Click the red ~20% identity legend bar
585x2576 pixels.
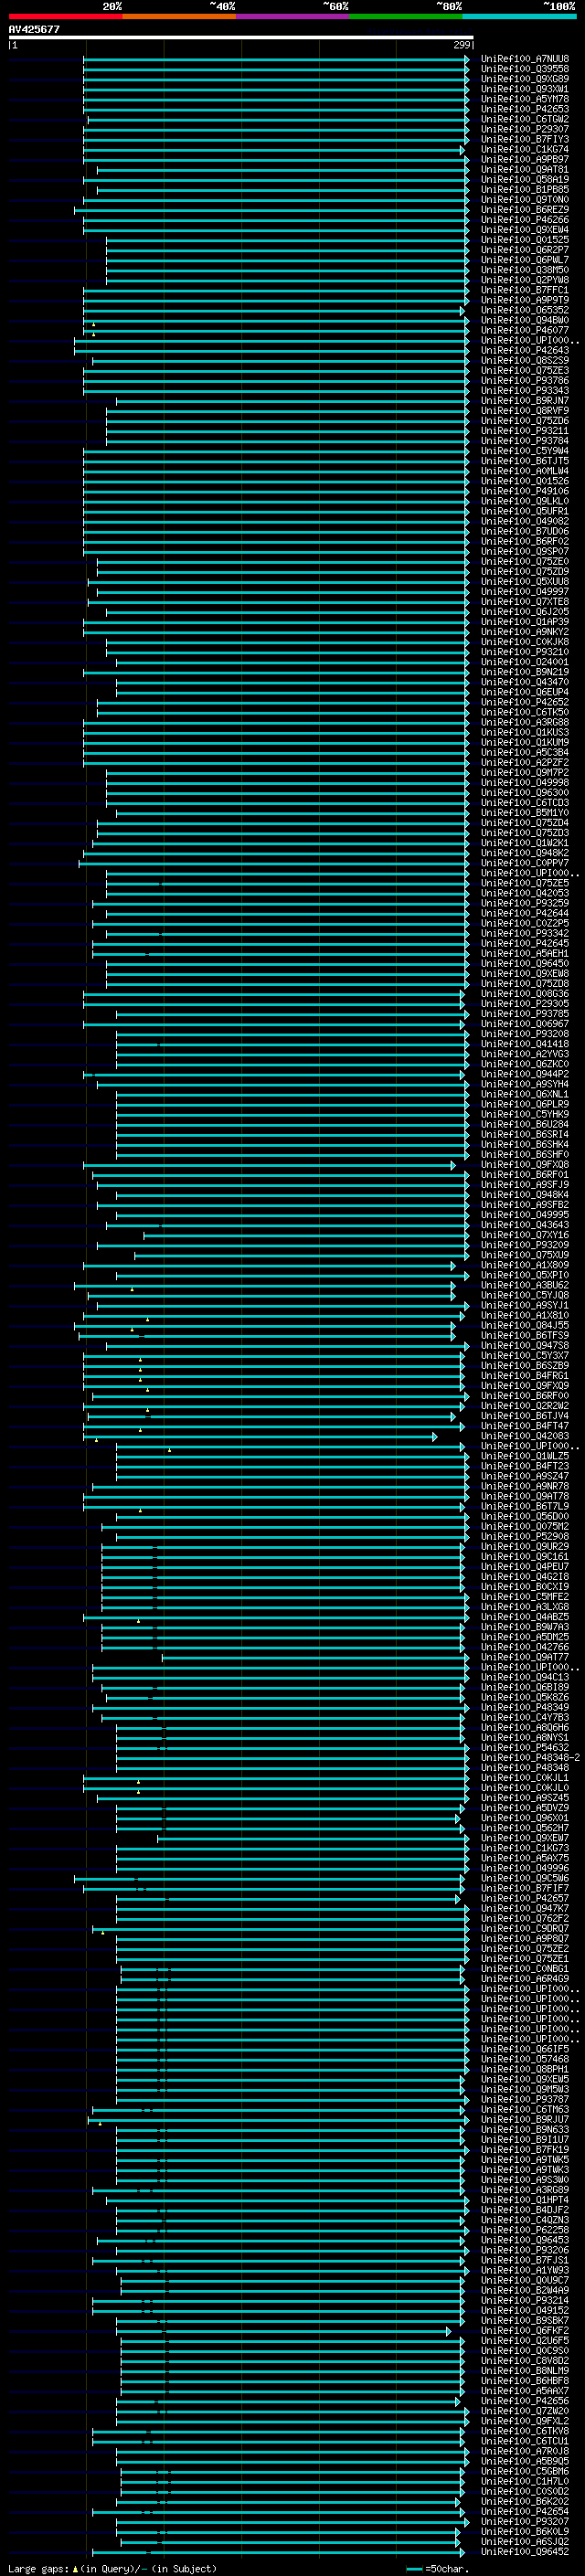click(x=65, y=16)
